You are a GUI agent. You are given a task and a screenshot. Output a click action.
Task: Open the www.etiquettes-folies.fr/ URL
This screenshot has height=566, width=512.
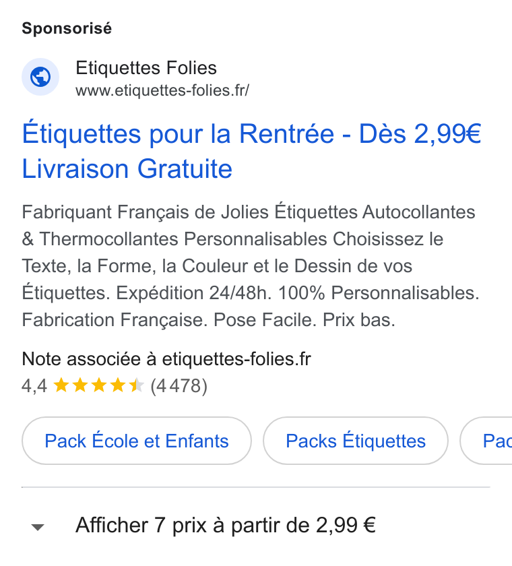162,90
